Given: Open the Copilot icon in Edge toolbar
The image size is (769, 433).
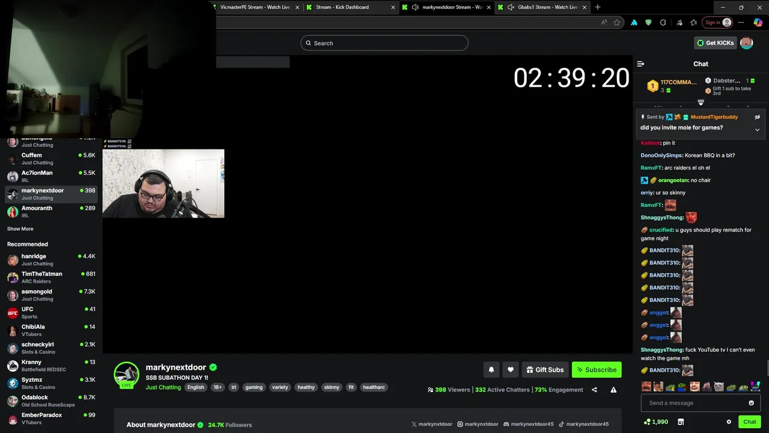Looking at the screenshot, I should [x=758, y=22].
